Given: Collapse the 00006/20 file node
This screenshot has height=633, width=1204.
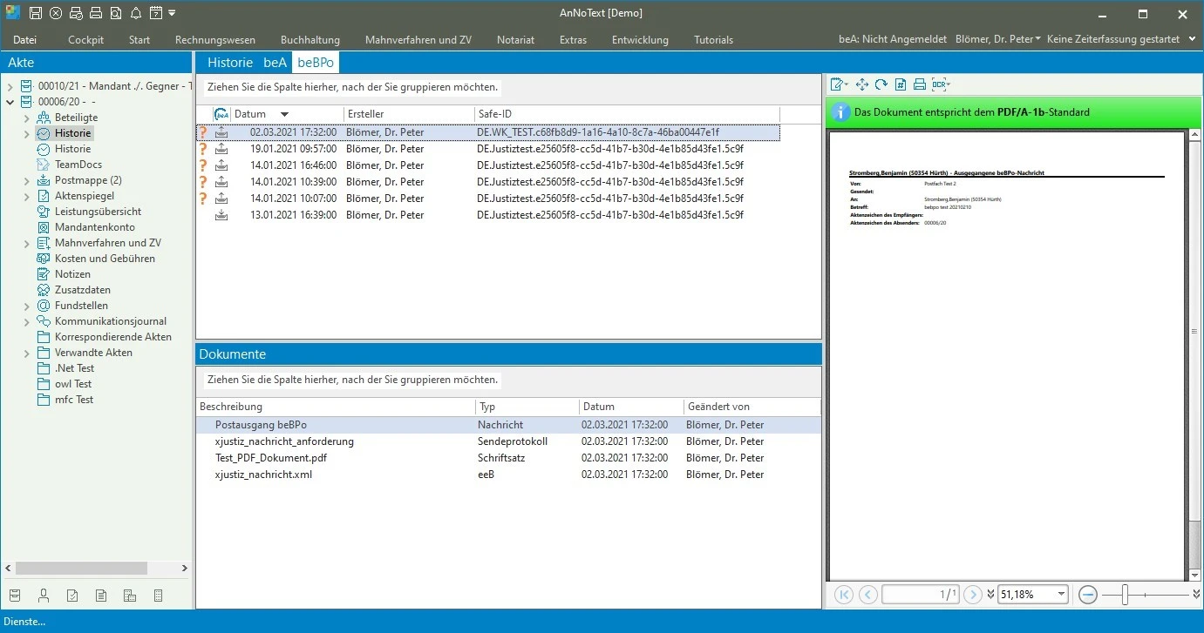Looking at the screenshot, I should (10, 102).
